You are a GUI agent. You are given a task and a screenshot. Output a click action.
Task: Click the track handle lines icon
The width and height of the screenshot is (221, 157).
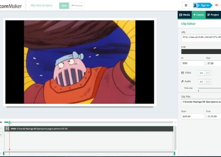point(1,129)
